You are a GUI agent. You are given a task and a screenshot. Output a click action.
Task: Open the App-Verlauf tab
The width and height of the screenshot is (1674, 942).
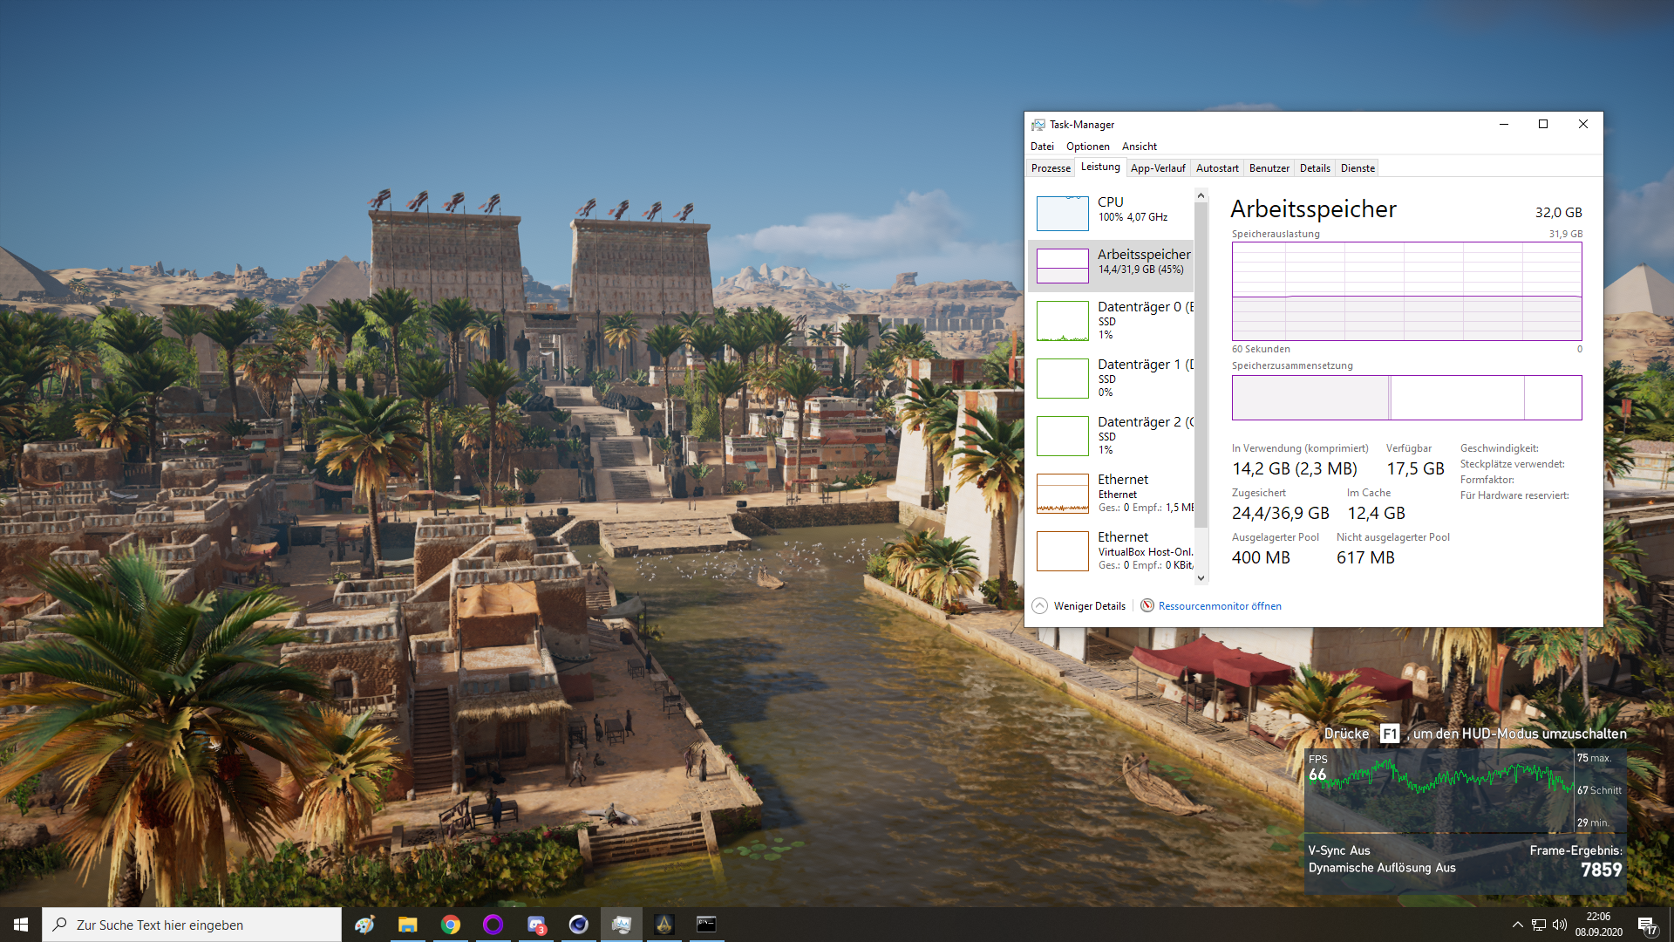[x=1157, y=168]
